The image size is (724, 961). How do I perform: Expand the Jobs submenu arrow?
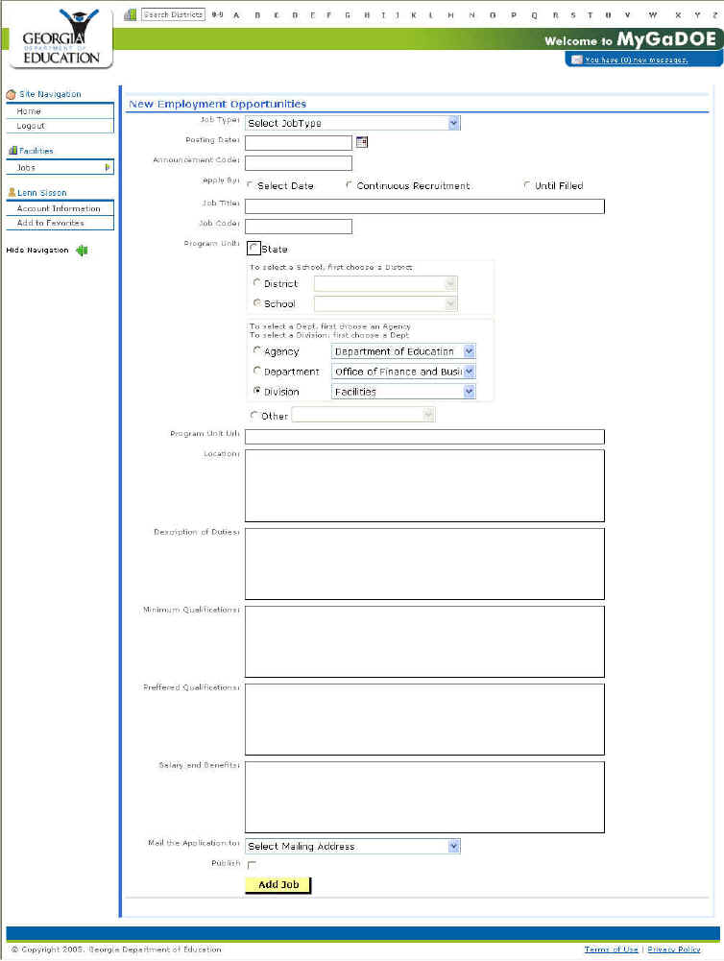[108, 167]
